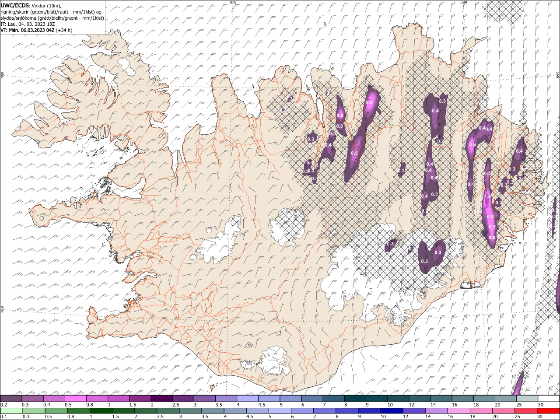This screenshot has height=420, width=560.
Task: Click the '(+34 h)' forecast offset
Action: point(64,30)
